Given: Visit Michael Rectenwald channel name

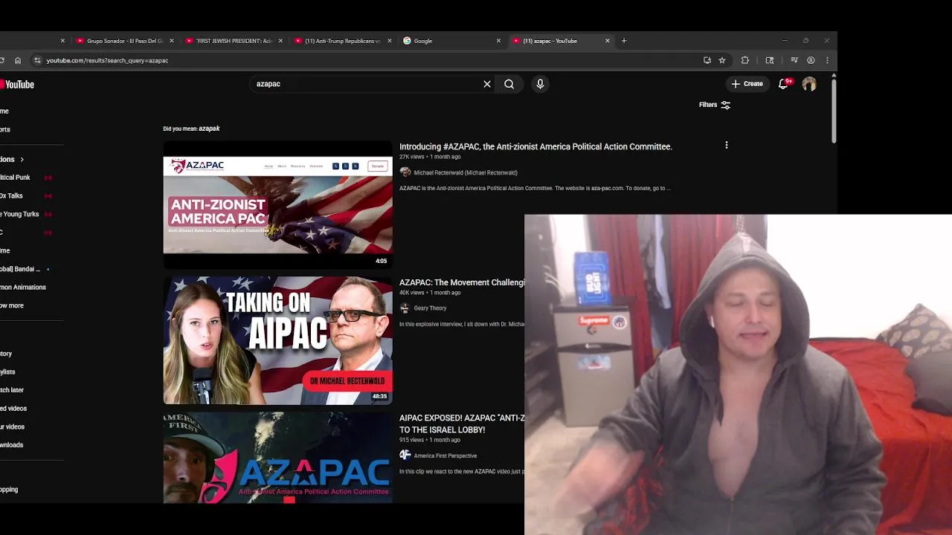Looking at the screenshot, I should 466,172.
